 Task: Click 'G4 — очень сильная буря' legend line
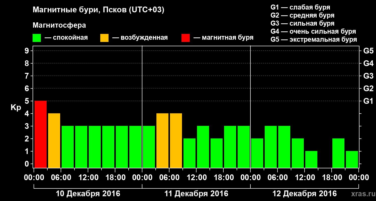point(313,31)
